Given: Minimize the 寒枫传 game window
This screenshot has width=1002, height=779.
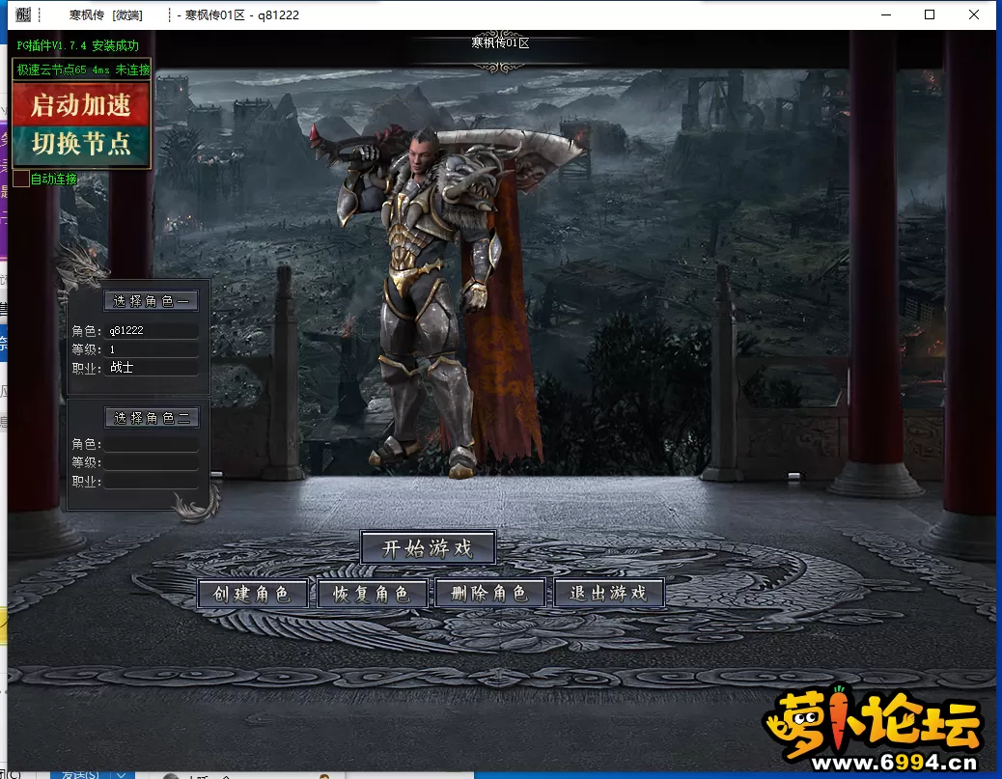Looking at the screenshot, I should pyautogui.click(x=886, y=14).
